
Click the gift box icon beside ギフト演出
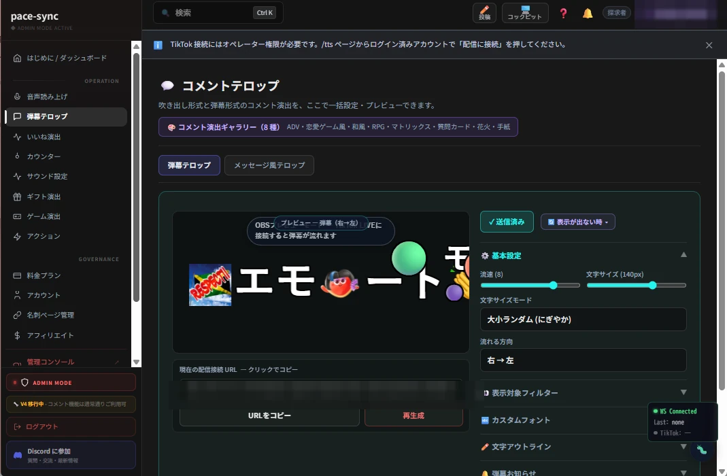coord(17,197)
